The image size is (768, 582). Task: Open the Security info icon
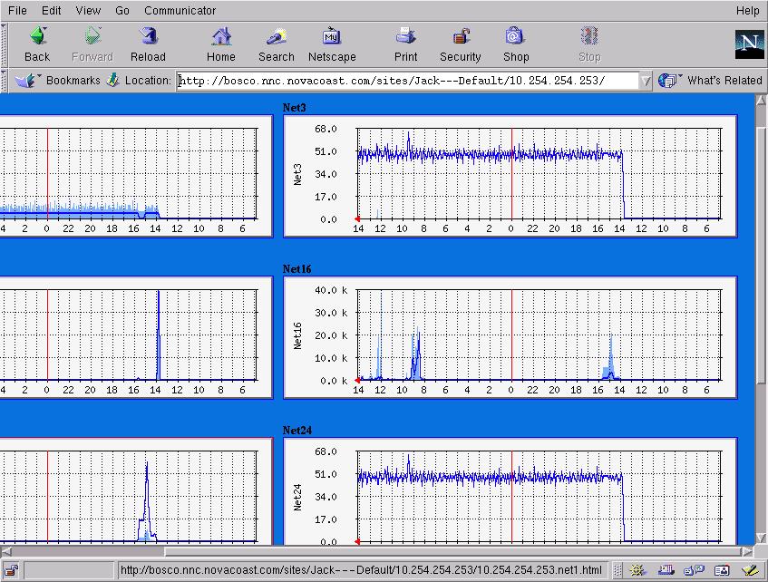pos(461,37)
